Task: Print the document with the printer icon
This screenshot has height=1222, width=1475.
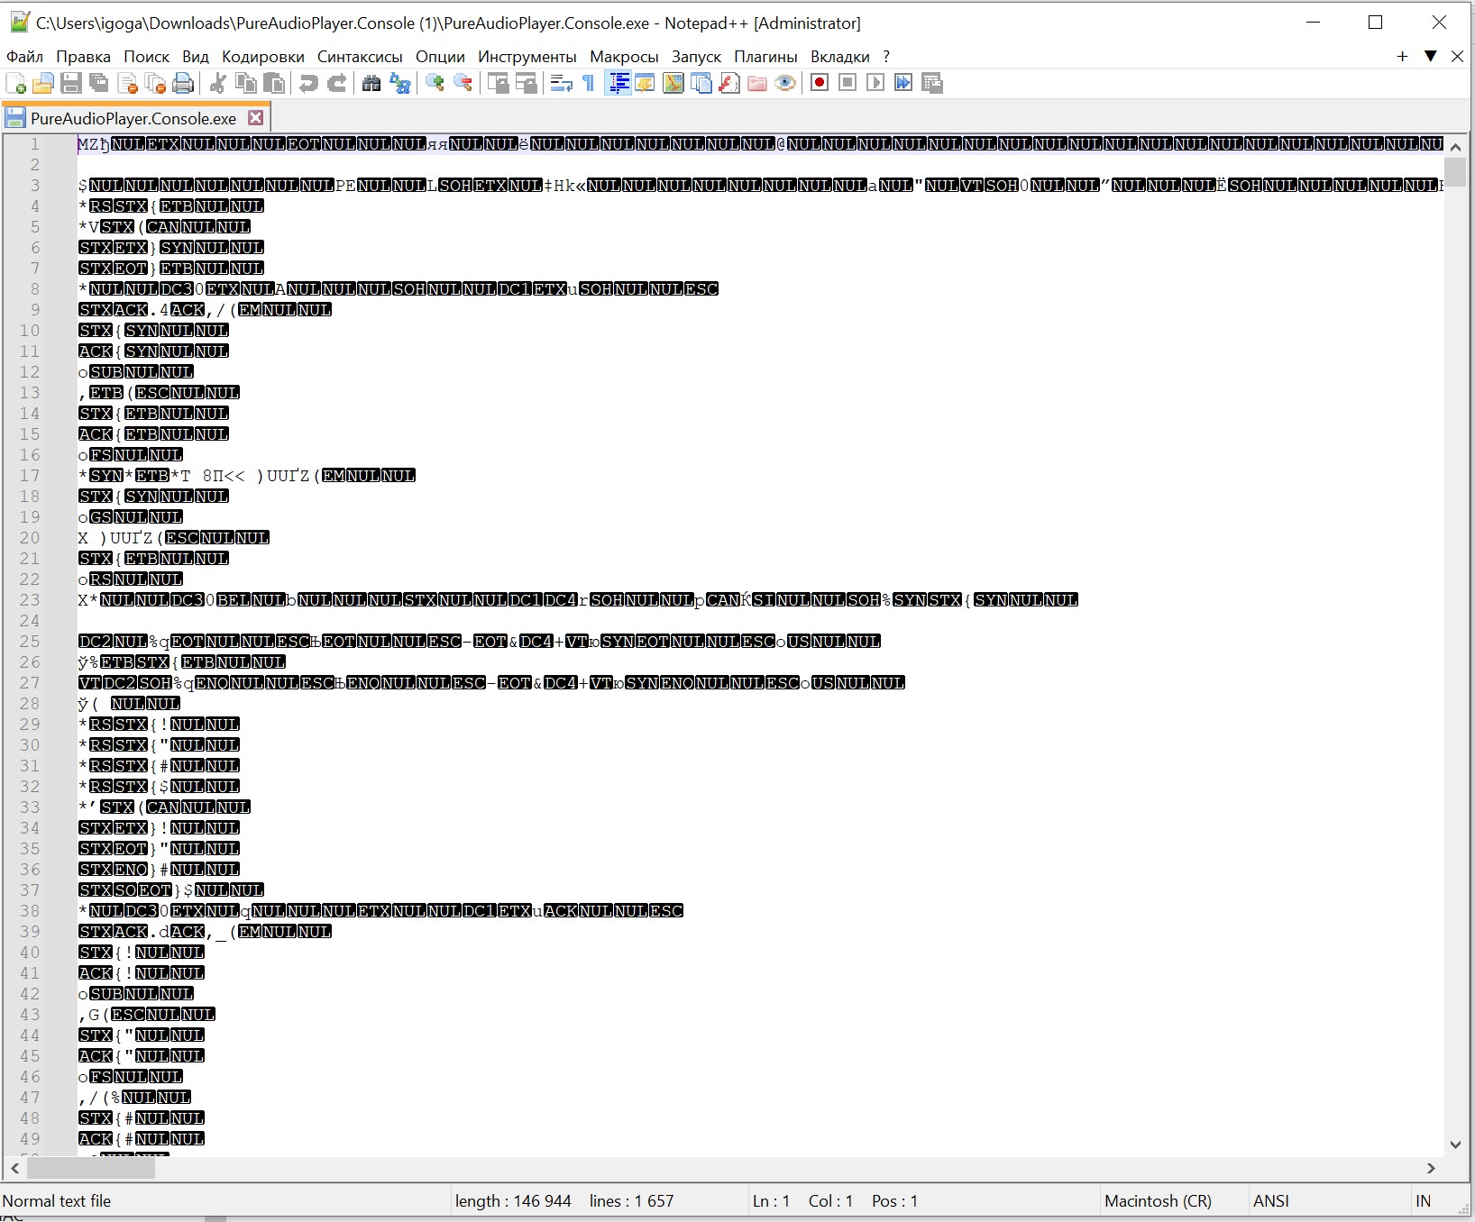Action: tap(183, 84)
